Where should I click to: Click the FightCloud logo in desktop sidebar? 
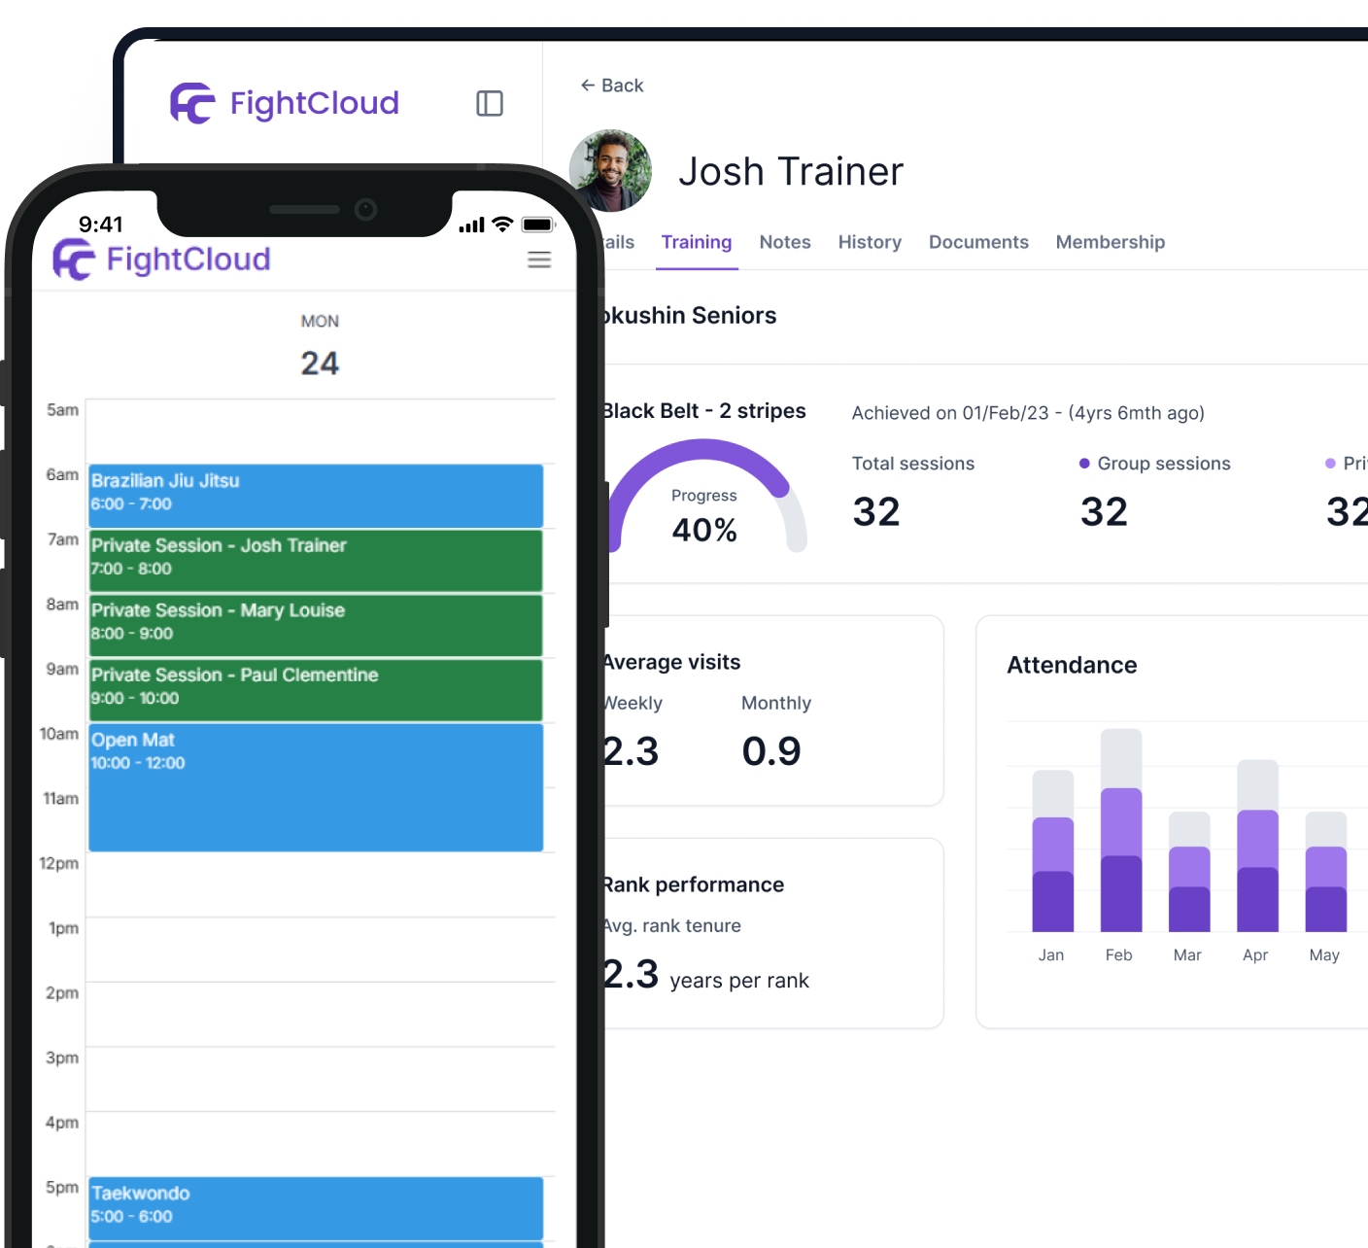point(285,103)
